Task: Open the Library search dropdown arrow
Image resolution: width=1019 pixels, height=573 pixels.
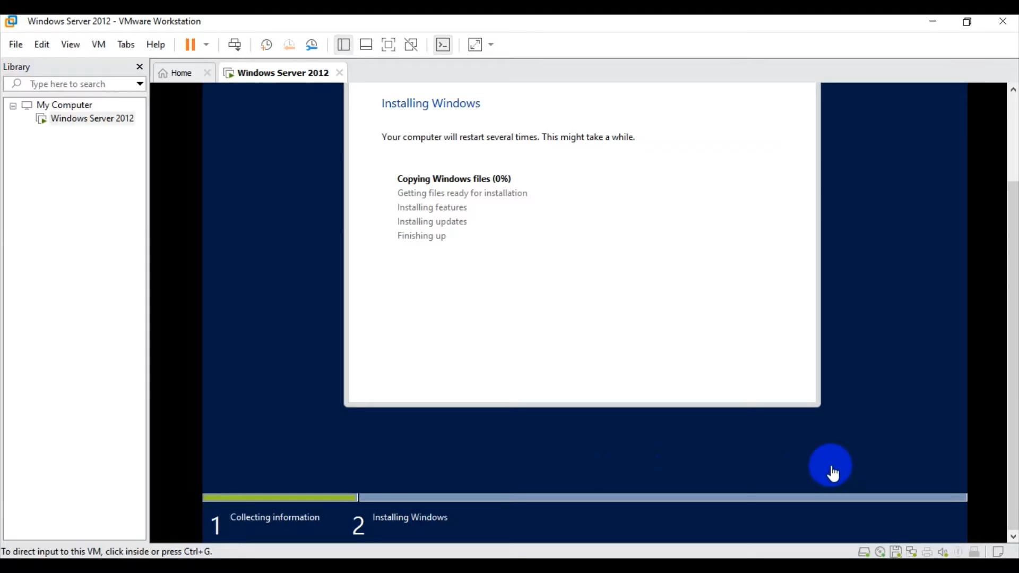Action: pyautogui.click(x=140, y=84)
